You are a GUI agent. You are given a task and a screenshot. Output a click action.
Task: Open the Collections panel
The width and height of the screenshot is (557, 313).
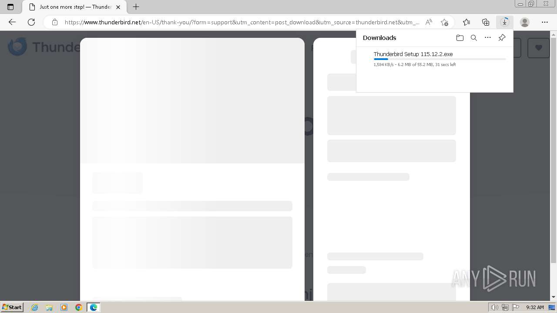486,22
